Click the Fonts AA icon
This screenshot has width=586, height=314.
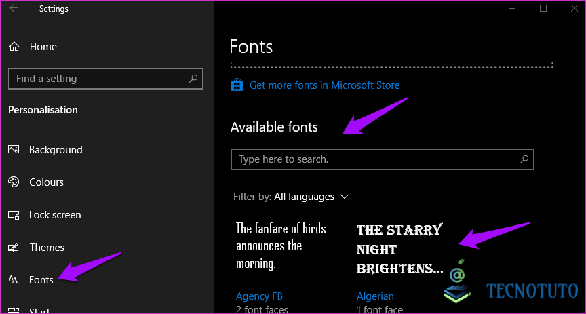click(14, 279)
